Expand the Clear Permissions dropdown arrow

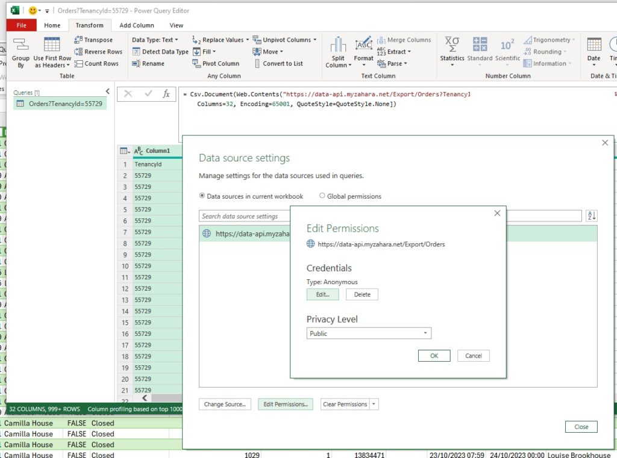point(374,404)
